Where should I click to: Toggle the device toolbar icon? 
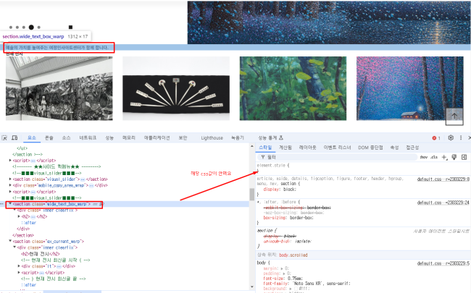(14, 137)
